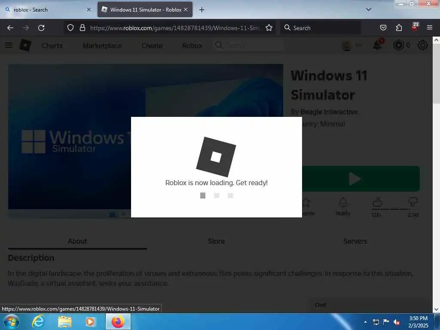Open the Beagle Interactive creator link
Image resolution: width=440 pixels, height=330 pixels.
[x=329, y=112]
